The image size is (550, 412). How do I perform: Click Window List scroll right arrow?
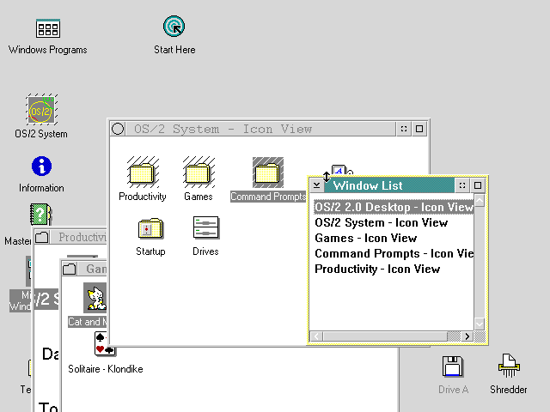pos(467,336)
